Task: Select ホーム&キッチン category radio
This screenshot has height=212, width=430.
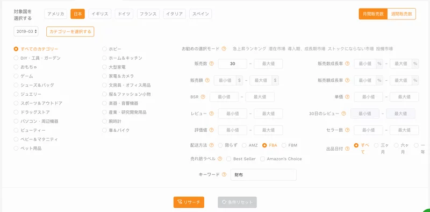Action: (104, 58)
